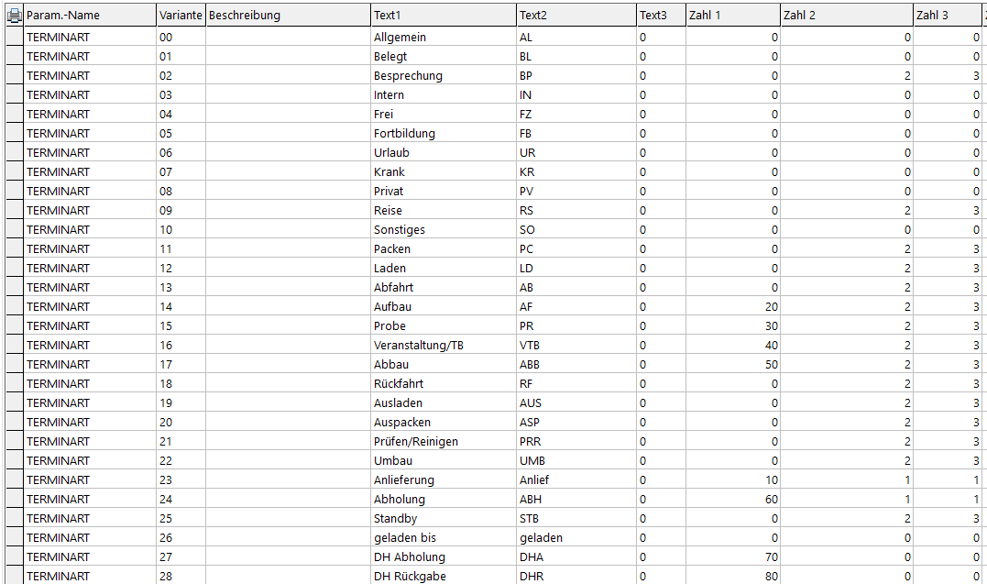Click the Urlaub entry in Text1 column
This screenshot has width=987, height=584.
point(444,152)
